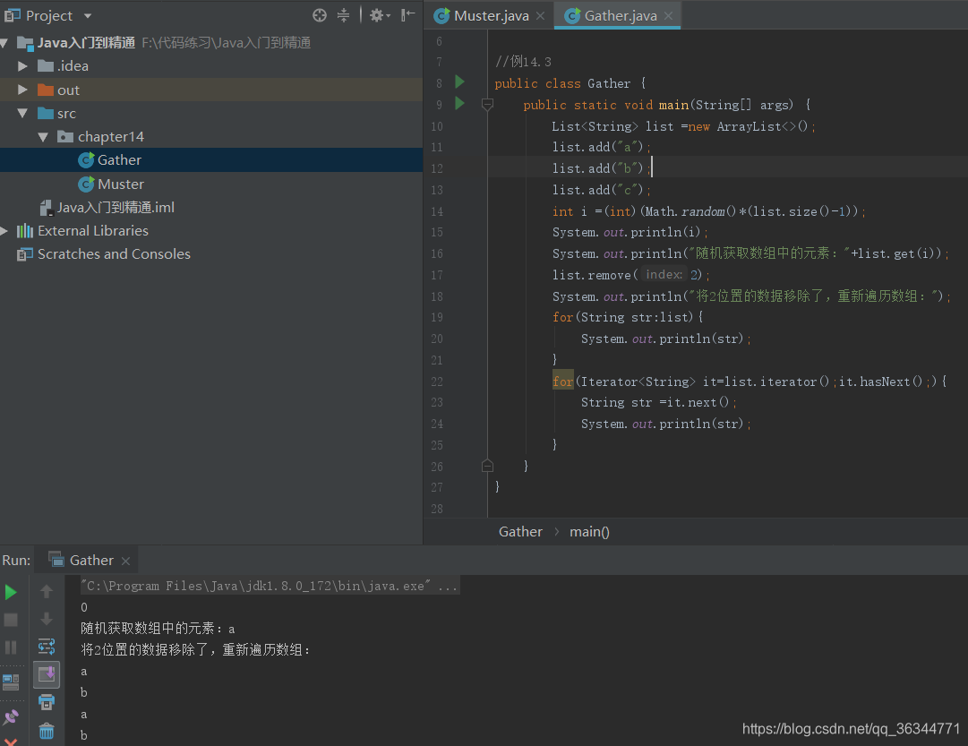This screenshot has width=968, height=746.
Task: Click the Muster class icon in project tree
Action: point(86,184)
